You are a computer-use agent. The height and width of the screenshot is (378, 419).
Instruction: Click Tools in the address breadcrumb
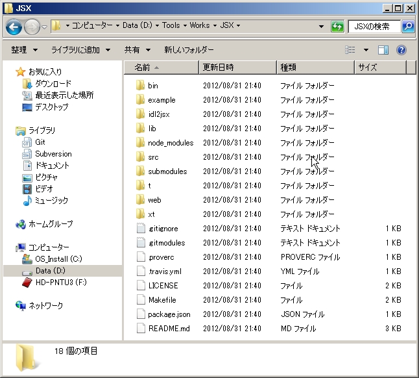coord(171,25)
